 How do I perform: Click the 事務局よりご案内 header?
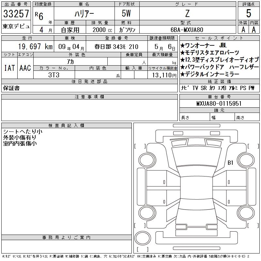click(66, 238)
